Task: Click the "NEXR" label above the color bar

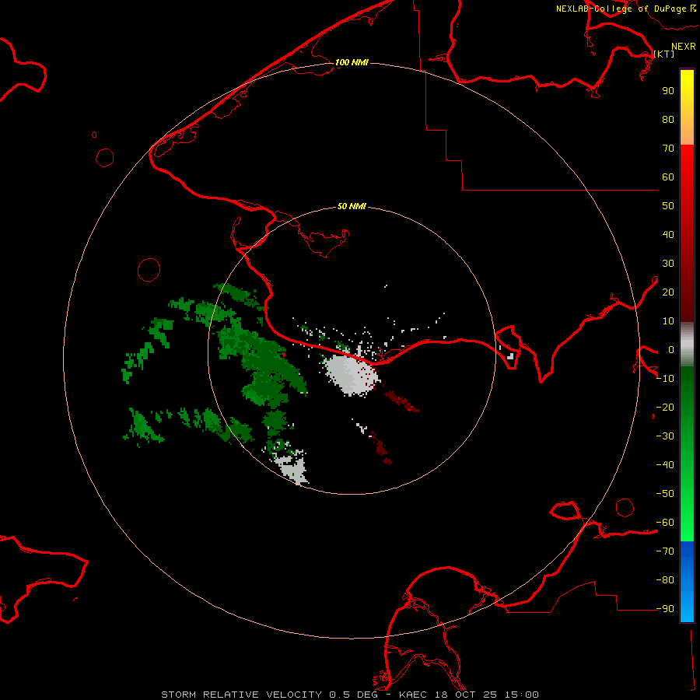Action: [684, 47]
